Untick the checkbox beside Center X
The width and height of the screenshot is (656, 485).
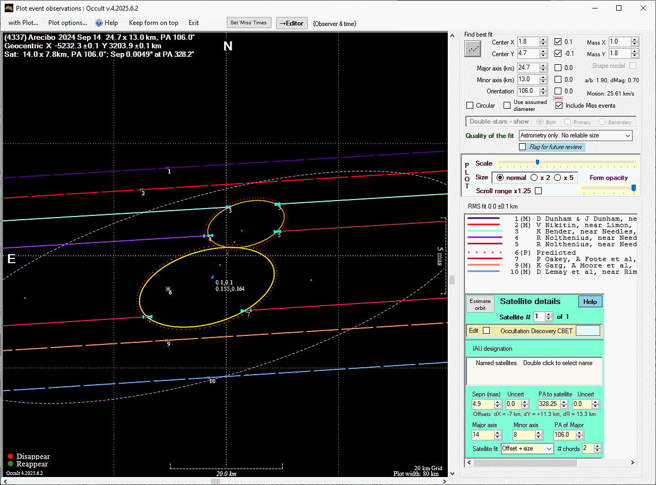click(x=558, y=42)
